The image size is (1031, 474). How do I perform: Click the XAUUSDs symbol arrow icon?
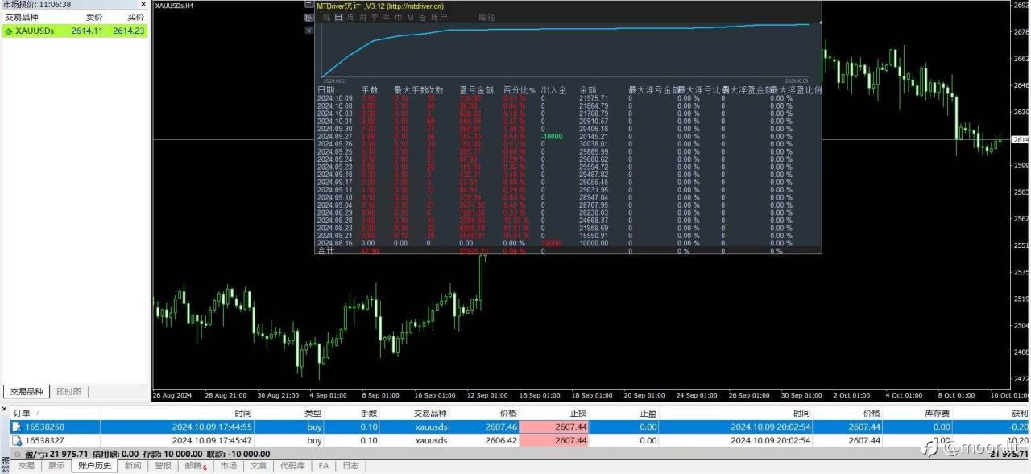pyautogui.click(x=9, y=31)
